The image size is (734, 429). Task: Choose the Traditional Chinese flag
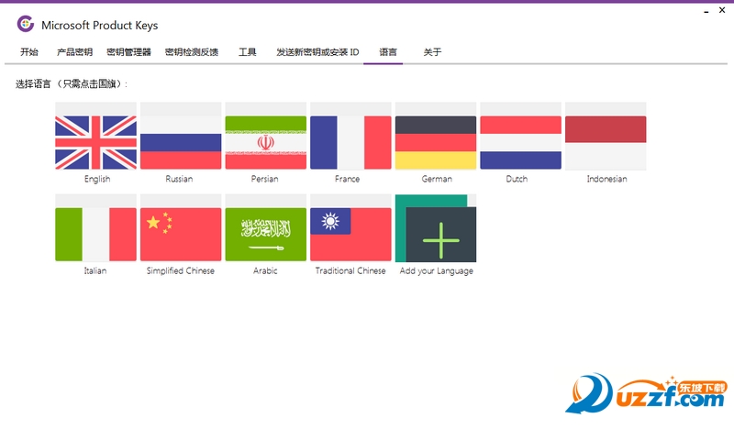(x=350, y=235)
